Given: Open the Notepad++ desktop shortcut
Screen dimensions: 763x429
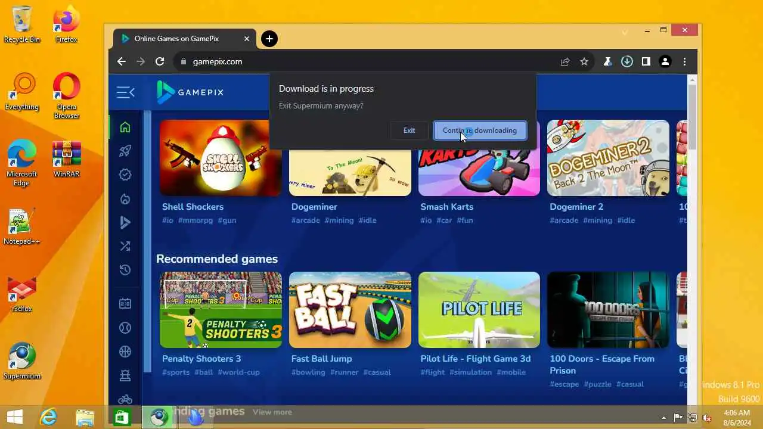Looking at the screenshot, I should click(21, 227).
